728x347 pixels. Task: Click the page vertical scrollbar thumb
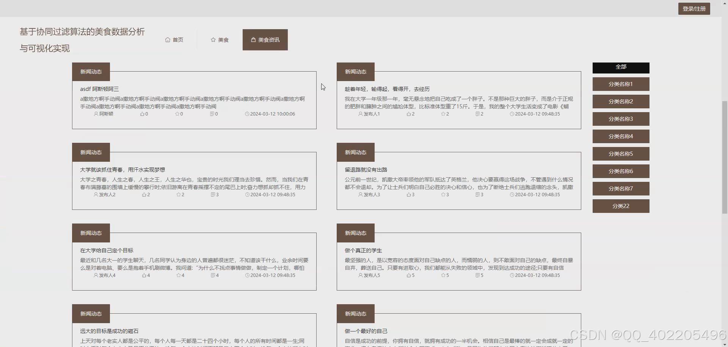[x=725, y=157]
